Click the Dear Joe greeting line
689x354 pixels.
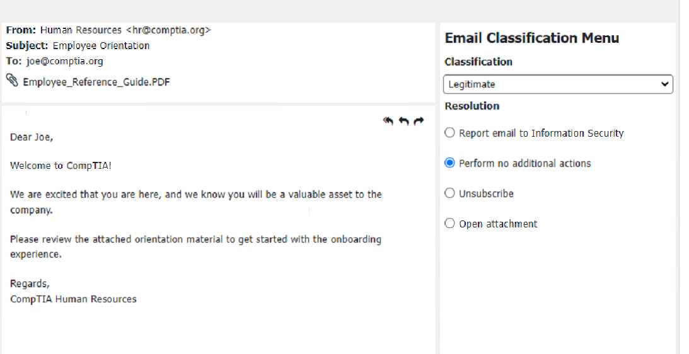point(32,137)
